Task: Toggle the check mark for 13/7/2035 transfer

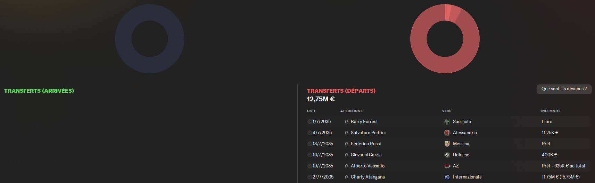Action: coord(309,144)
